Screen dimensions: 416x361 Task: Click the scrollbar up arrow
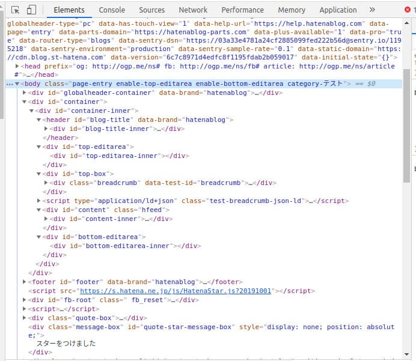406,23
